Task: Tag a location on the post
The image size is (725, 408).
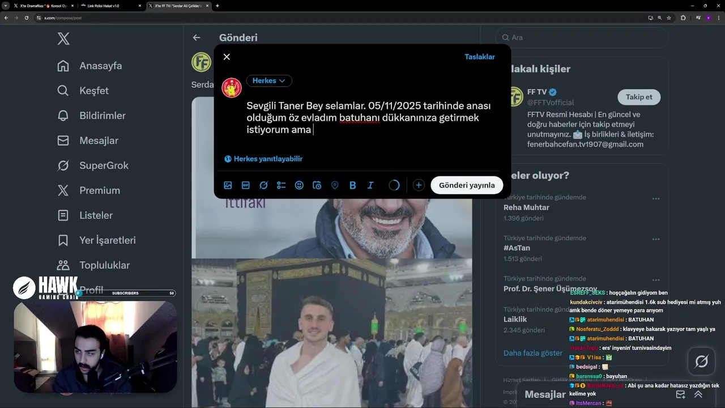Action: (x=335, y=185)
